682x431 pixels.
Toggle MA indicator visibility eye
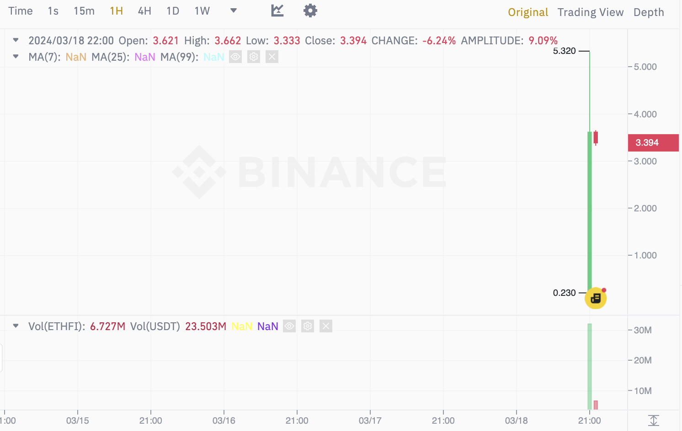[x=235, y=57]
